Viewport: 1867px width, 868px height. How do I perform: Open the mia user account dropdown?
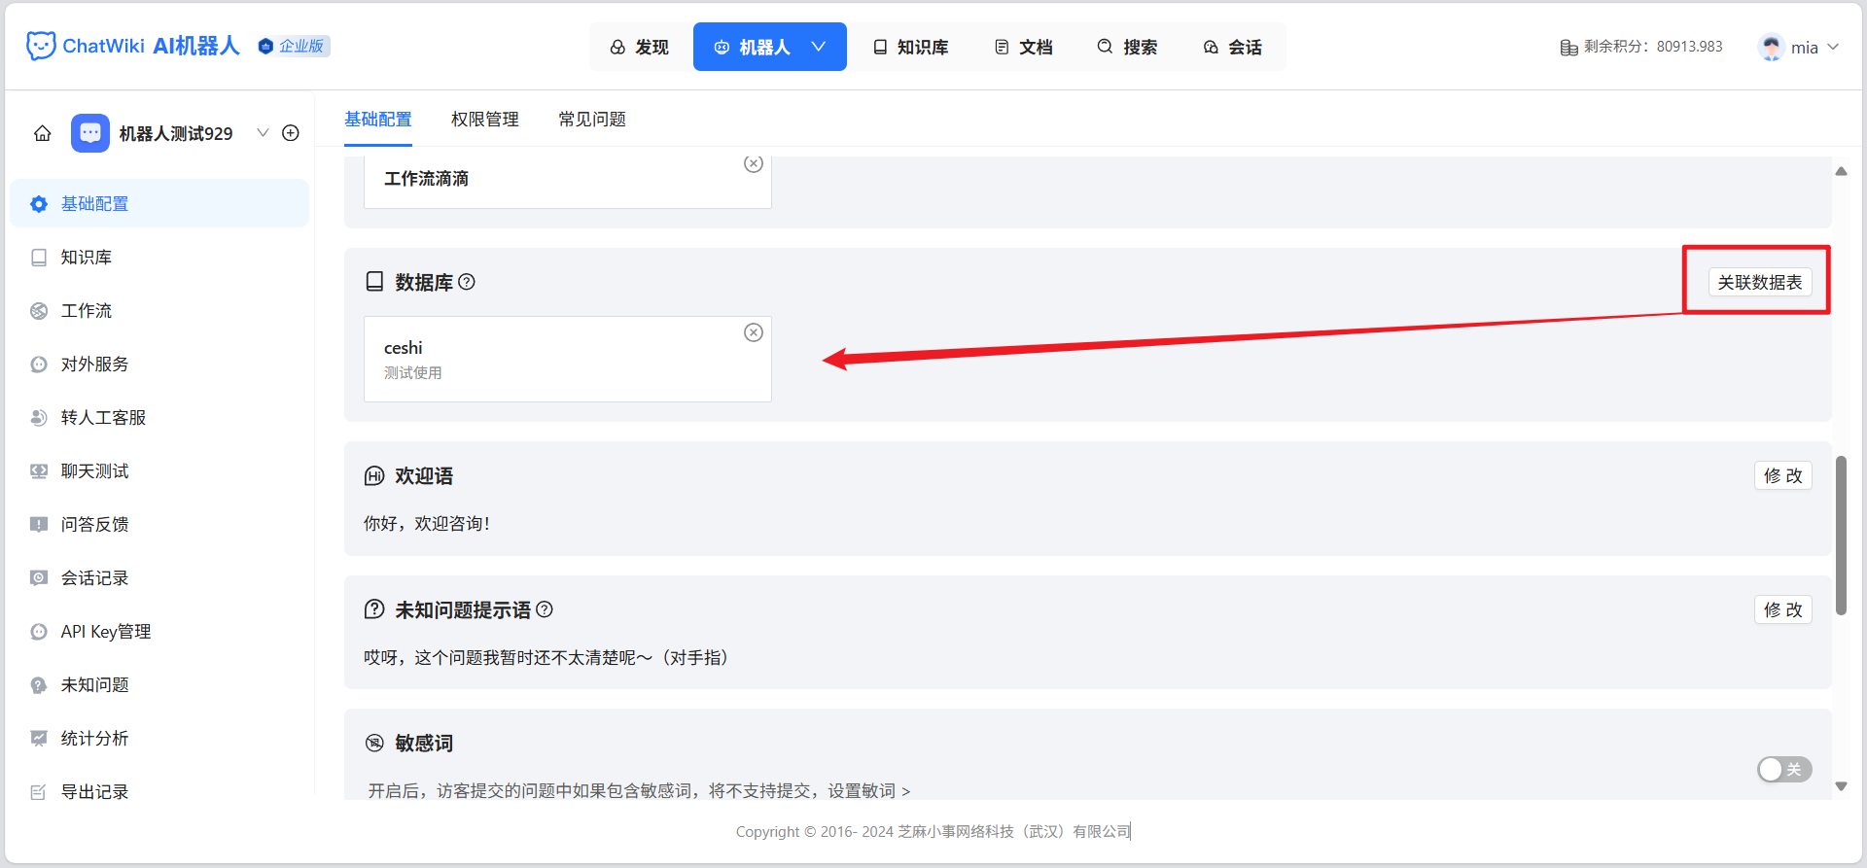pyautogui.click(x=1798, y=47)
